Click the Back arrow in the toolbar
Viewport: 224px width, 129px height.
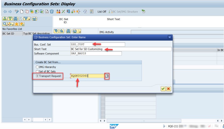pyautogui.click(x=5, y=11)
